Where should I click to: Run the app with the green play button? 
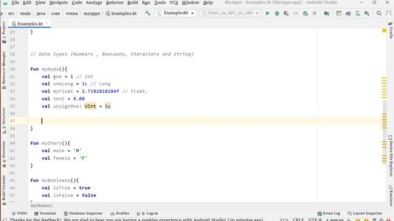click(x=268, y=13)
